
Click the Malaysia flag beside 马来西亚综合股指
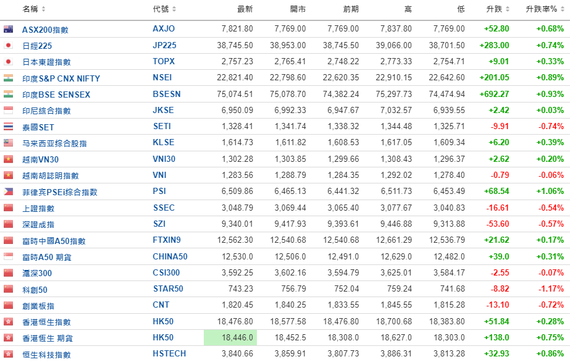(9, 143)
